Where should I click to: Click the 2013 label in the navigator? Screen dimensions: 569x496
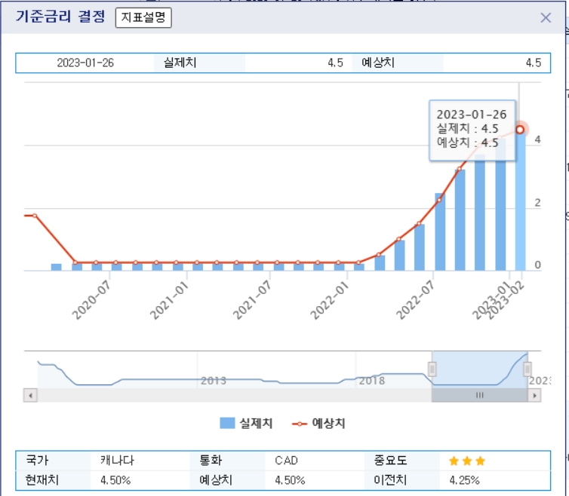[x=214, y=381]
